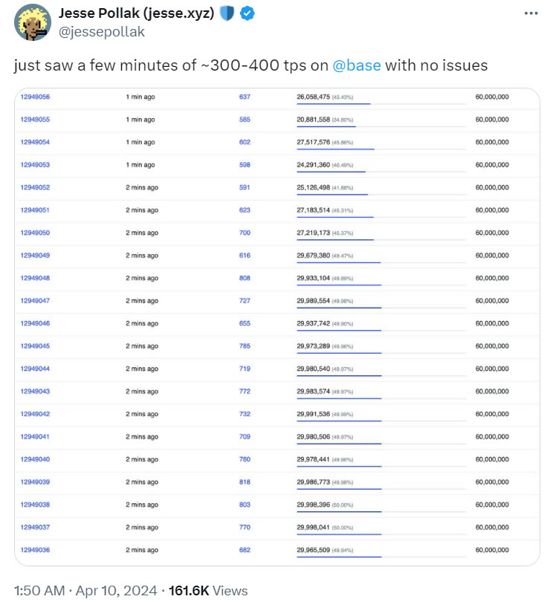
Task: Open block 12949056 link
Action: point(35,97)
